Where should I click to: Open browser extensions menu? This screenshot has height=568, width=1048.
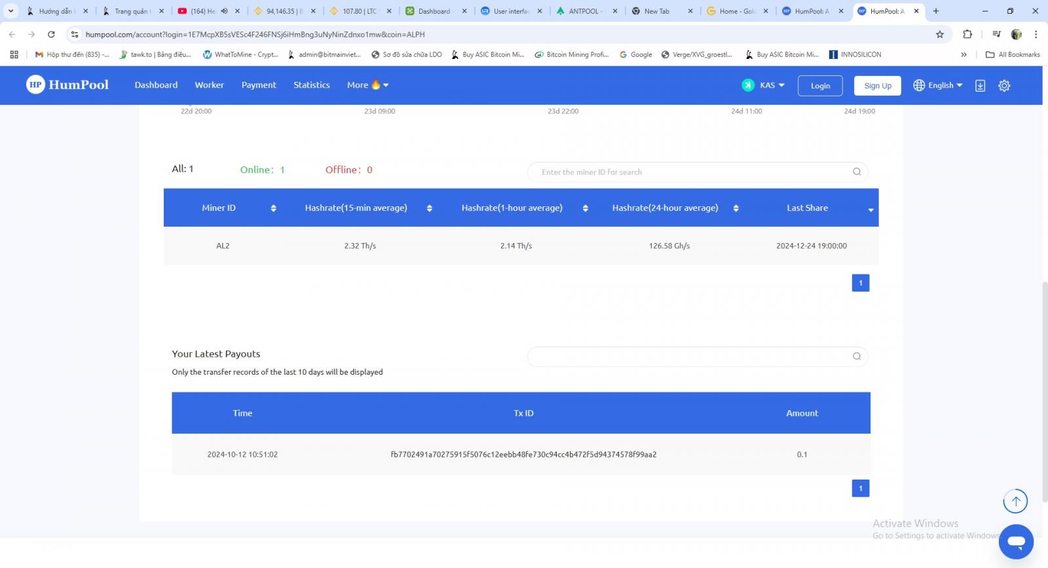tap(967, 34)
